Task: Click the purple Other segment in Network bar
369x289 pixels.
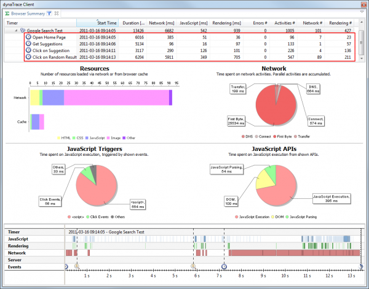Action: 170,98
